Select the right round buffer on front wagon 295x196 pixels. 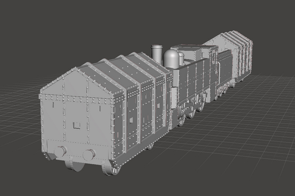click(89, 155)
